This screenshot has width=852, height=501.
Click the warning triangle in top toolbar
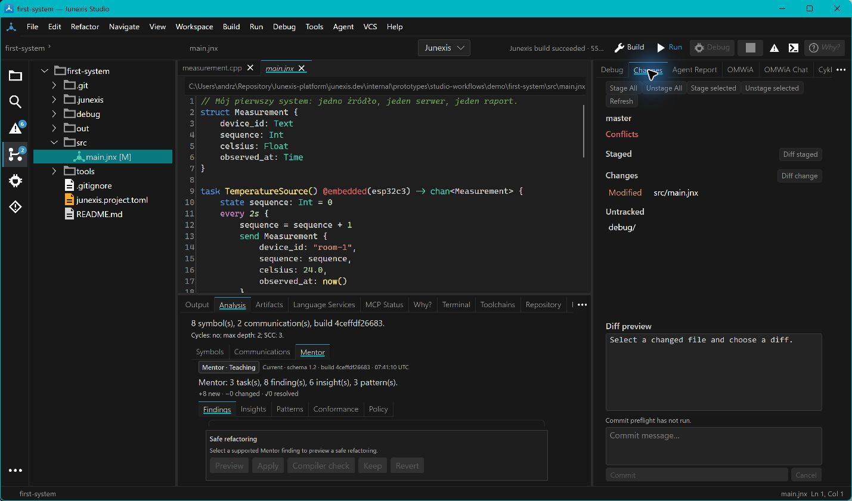[x=774, y=48]
